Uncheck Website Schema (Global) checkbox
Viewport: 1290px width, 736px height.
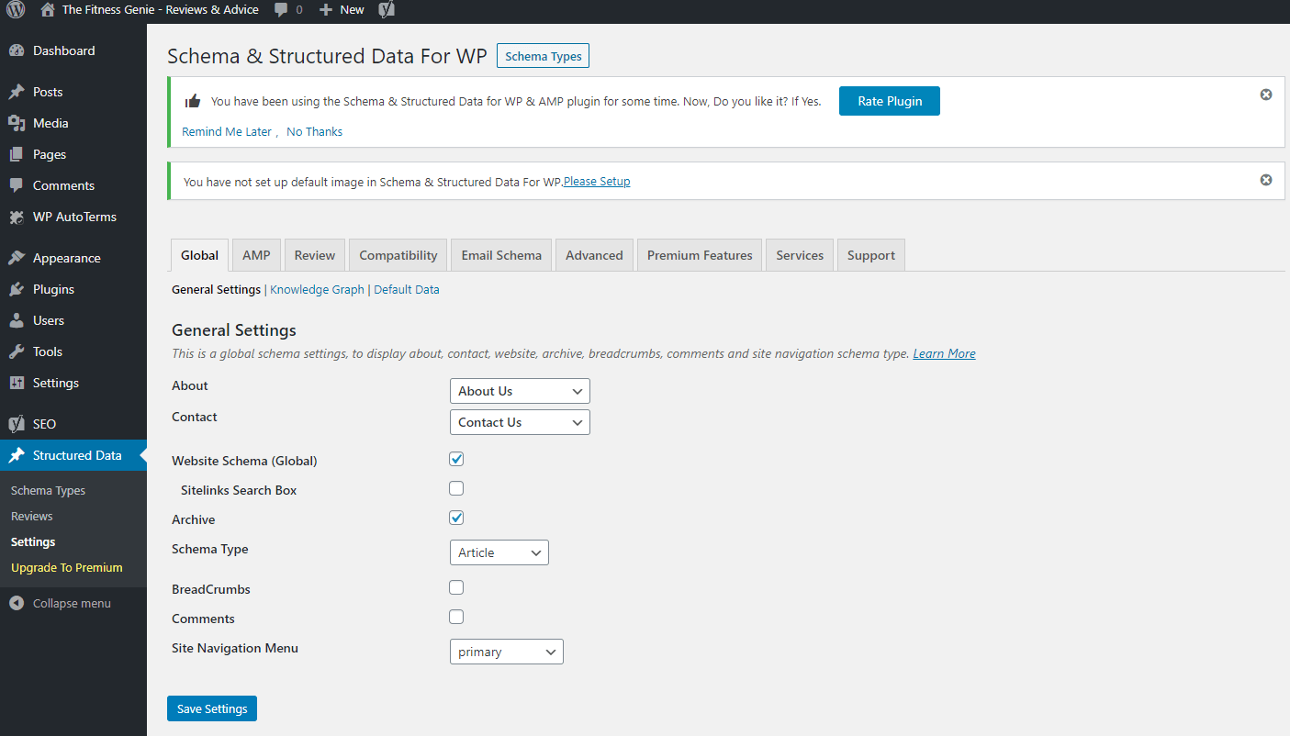(456, 459)
